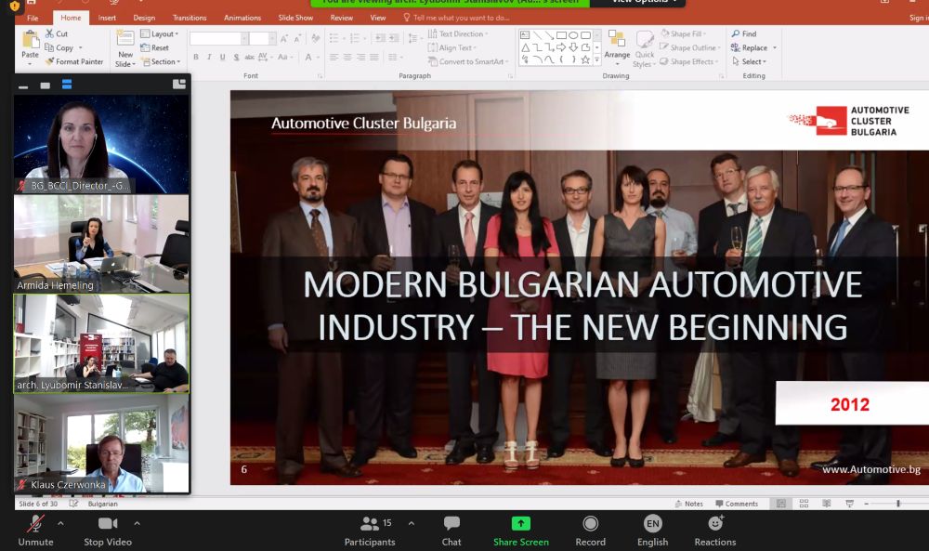
Task: Click Reset slide button
Action: coord(154,48)
